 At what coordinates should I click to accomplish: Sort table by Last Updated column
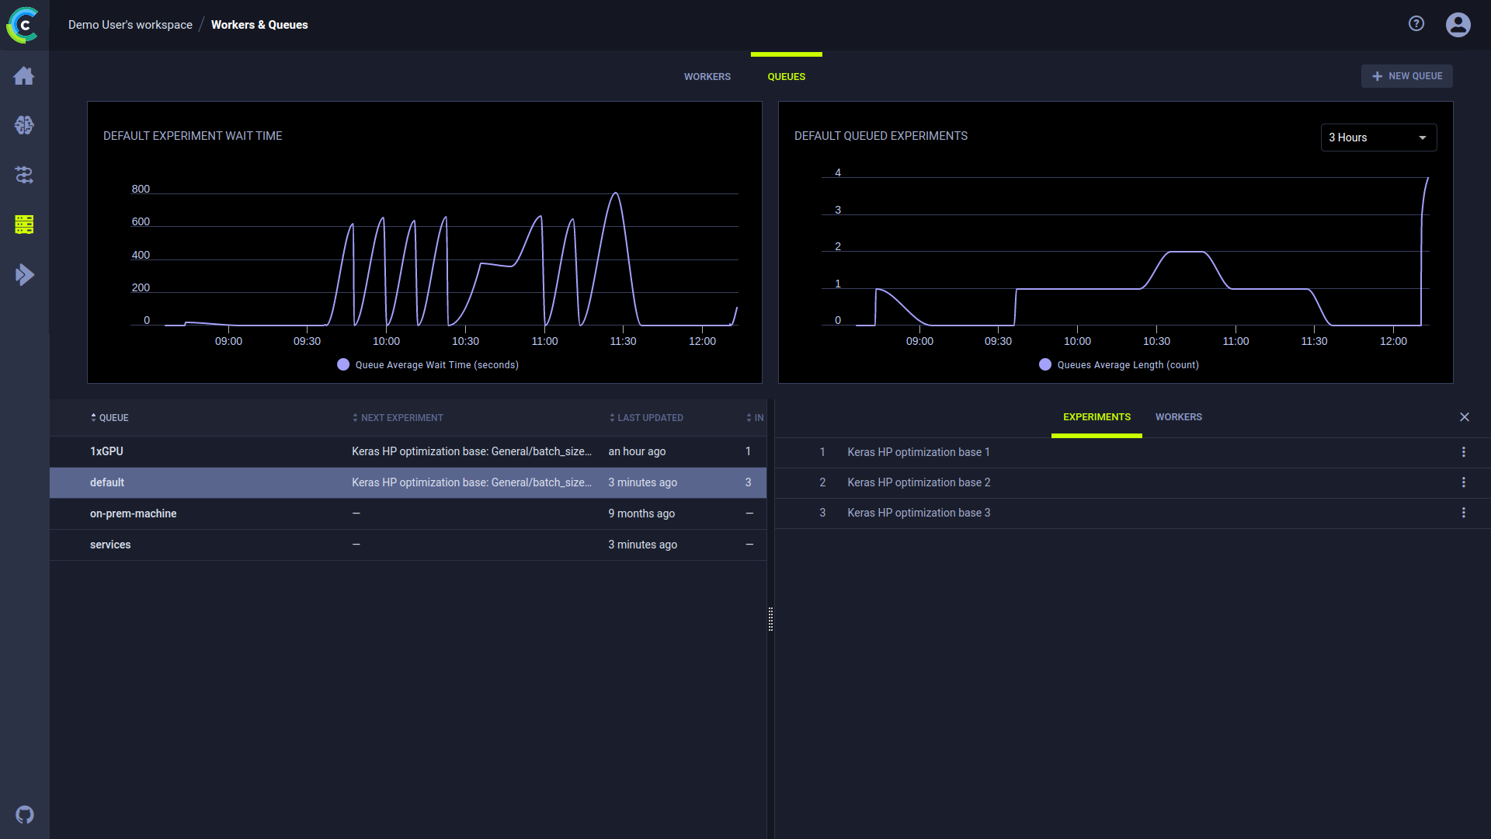click(x=646, y=418)
